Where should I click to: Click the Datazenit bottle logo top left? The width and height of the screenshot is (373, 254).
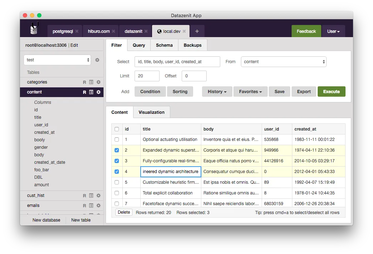point(34,28)
